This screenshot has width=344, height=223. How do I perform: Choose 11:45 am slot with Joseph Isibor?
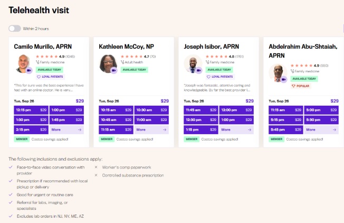(x=201, y=110)
